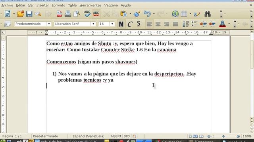The width and height of the screenshot is (254, 142).
Task: Click the Predeterminado page style in status bar
Action: 45,136
